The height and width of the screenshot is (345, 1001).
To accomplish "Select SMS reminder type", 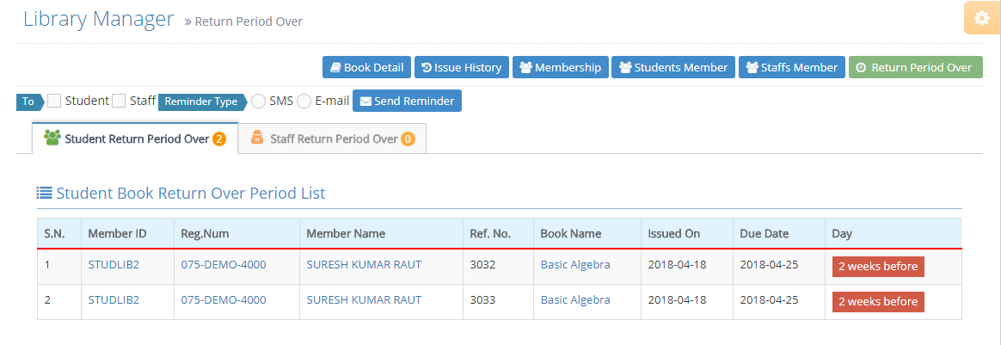I will tap(258, 102).
